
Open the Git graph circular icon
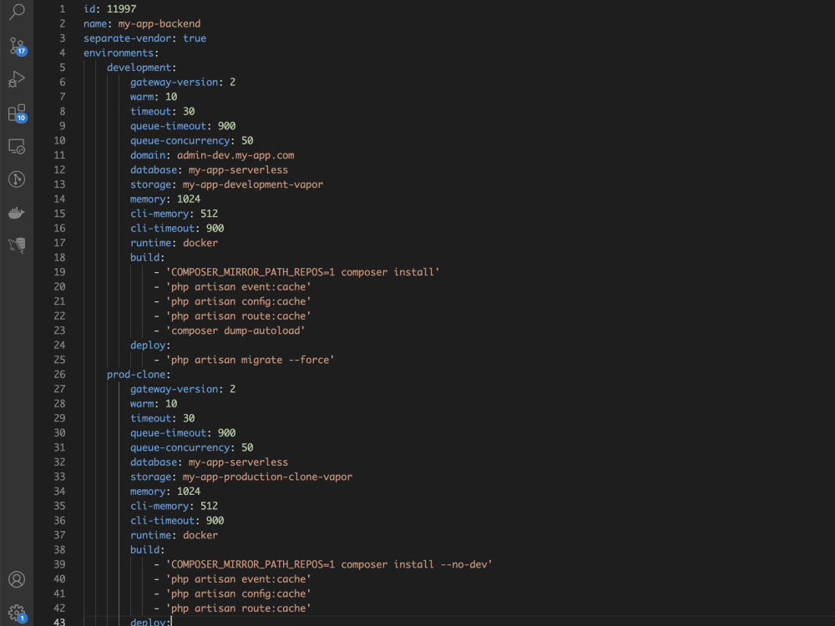(17, 179)
